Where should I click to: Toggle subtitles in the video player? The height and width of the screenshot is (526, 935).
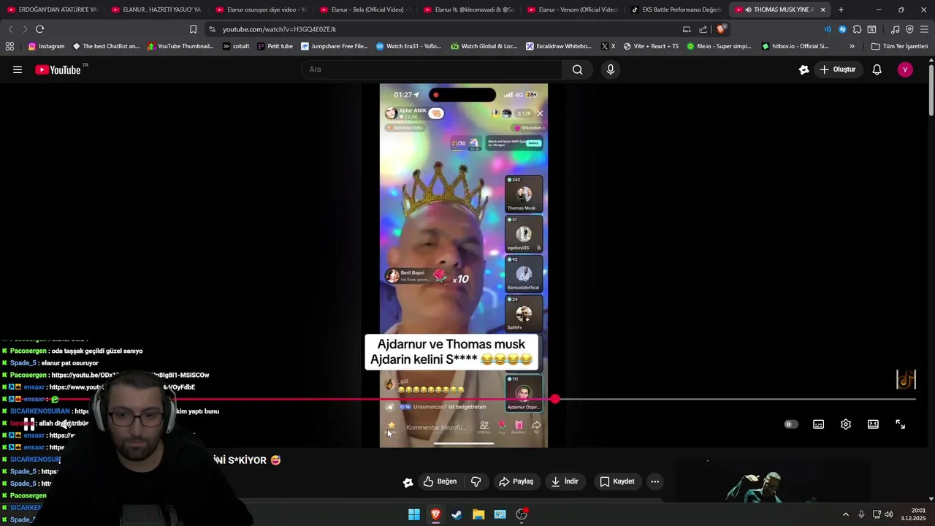(x=819, y=424)
